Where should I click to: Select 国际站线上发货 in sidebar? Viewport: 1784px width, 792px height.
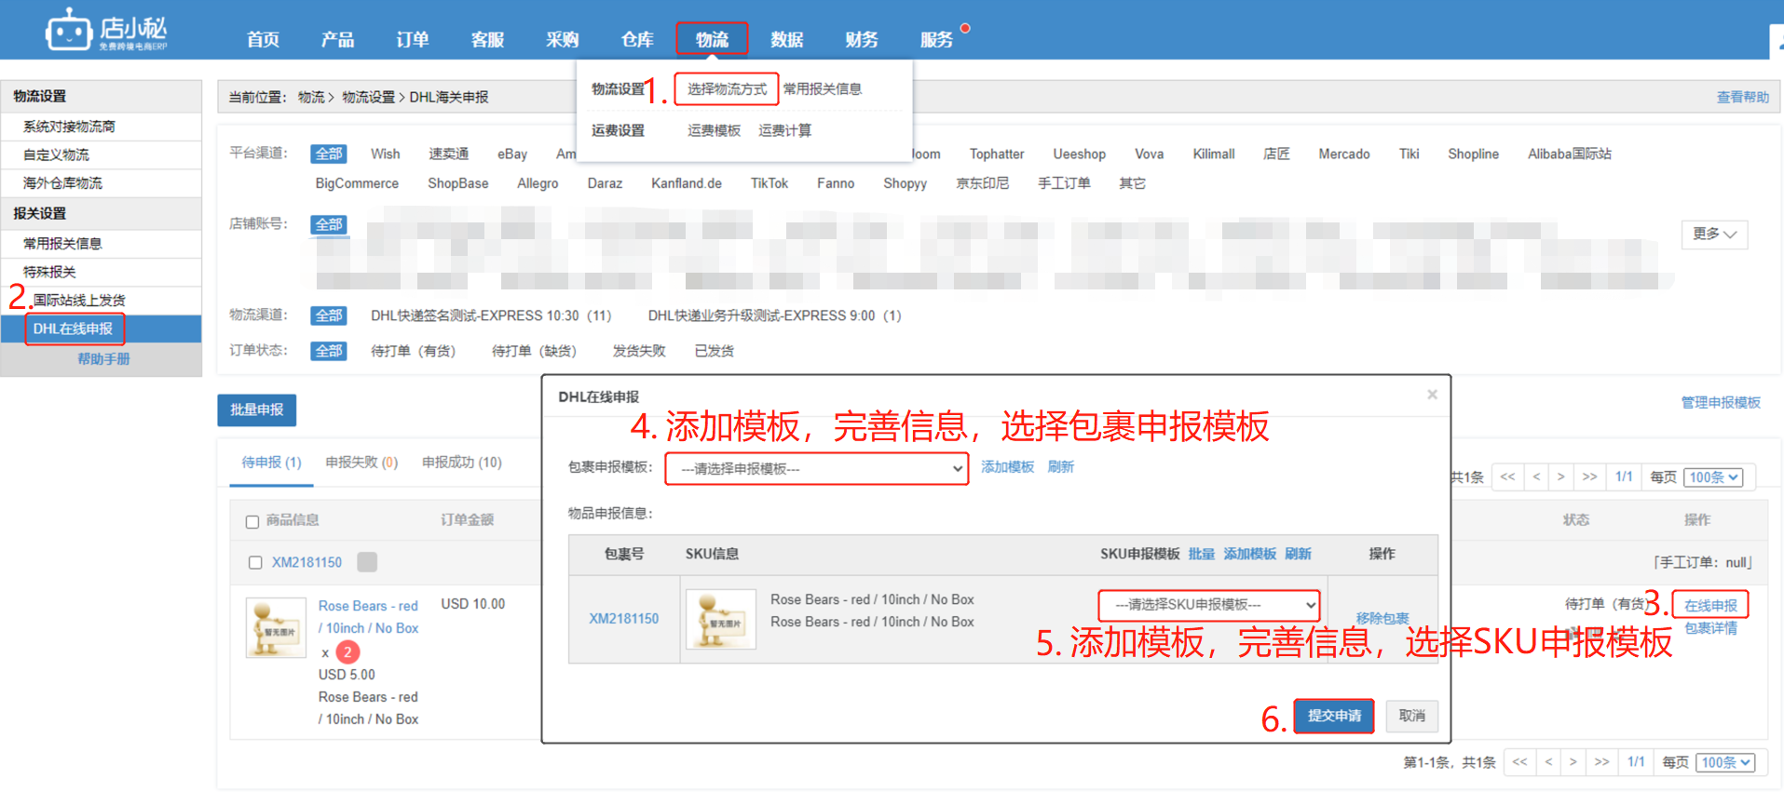[79, 301]
